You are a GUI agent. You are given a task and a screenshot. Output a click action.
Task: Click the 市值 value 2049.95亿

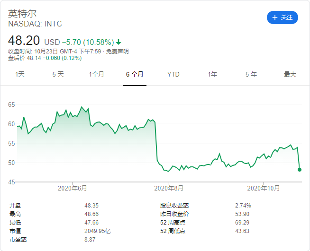(97, 231)
